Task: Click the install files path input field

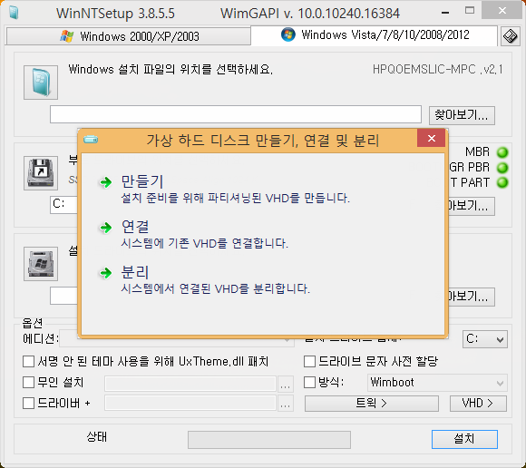Action: click(x=236, y=114)
